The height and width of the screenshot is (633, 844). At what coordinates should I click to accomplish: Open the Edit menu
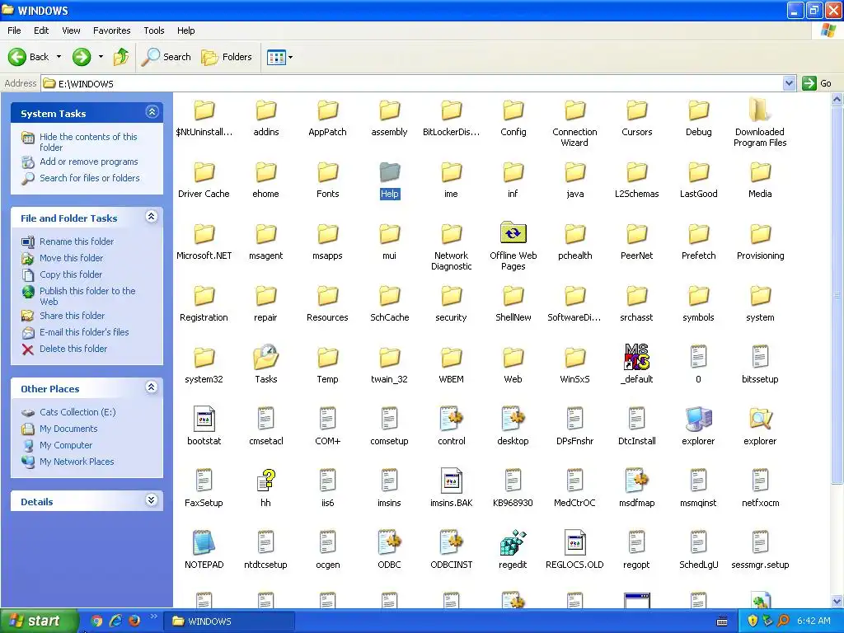point(41,30)
